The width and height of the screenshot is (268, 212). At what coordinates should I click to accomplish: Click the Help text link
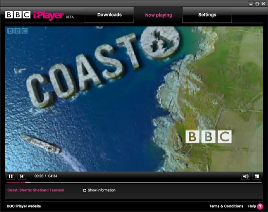tap(252, 206)
